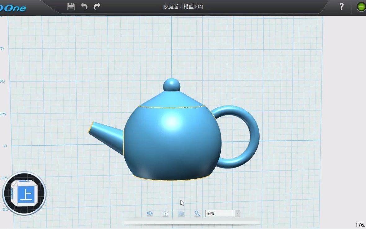Click the 上 face of view cube
This screenshot has height=229, width=366.
click(x=26, y=195)
